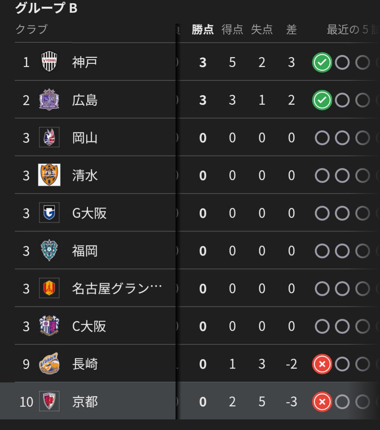
Task: Click Hiroshima's green win result icon
Action: (x=322, y=100)
